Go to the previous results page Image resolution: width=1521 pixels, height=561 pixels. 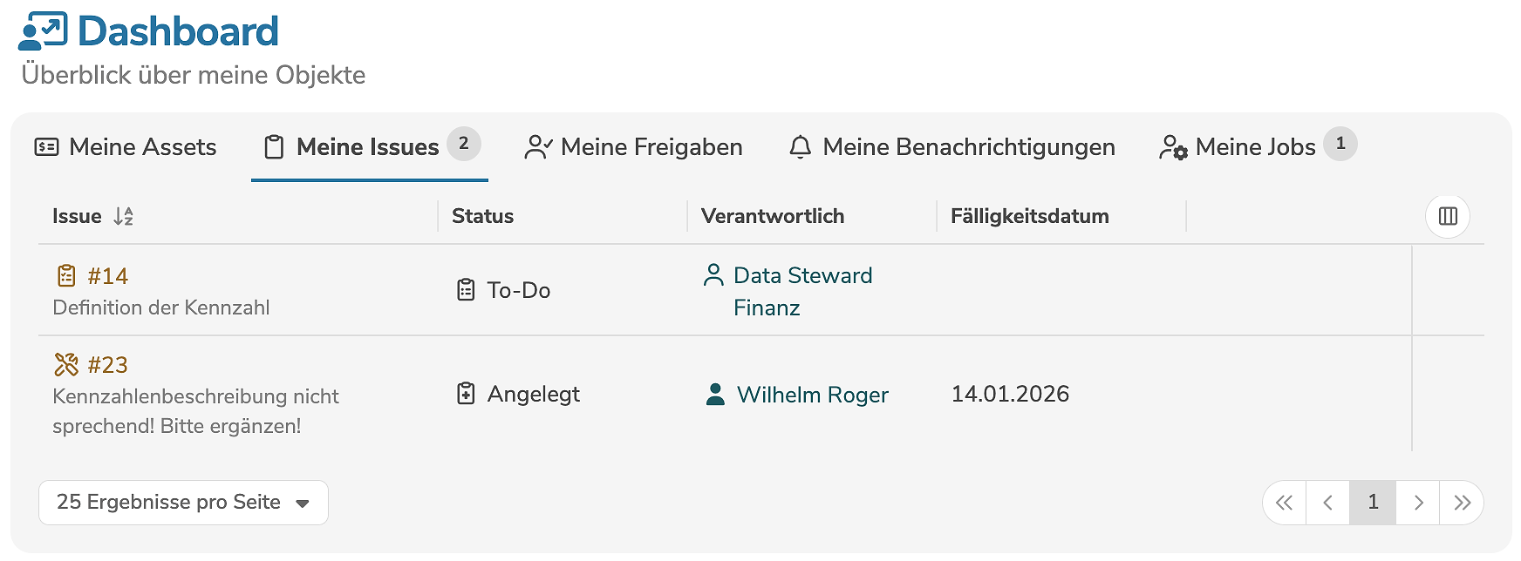tap(1327, 503)
